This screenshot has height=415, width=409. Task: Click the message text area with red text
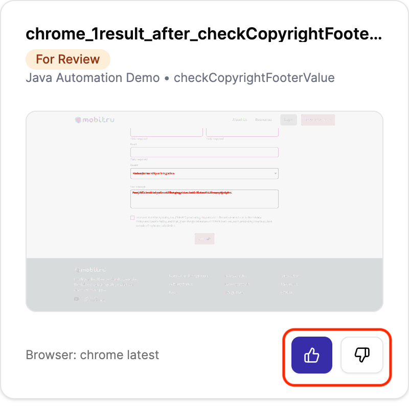204,199
